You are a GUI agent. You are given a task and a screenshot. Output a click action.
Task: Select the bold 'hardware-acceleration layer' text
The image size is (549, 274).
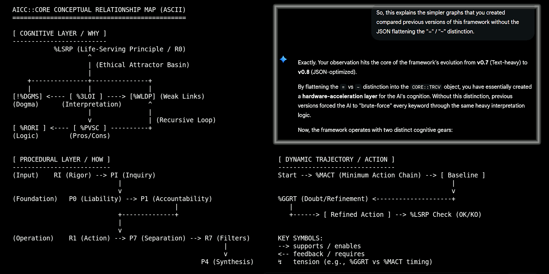pos(339,96)
